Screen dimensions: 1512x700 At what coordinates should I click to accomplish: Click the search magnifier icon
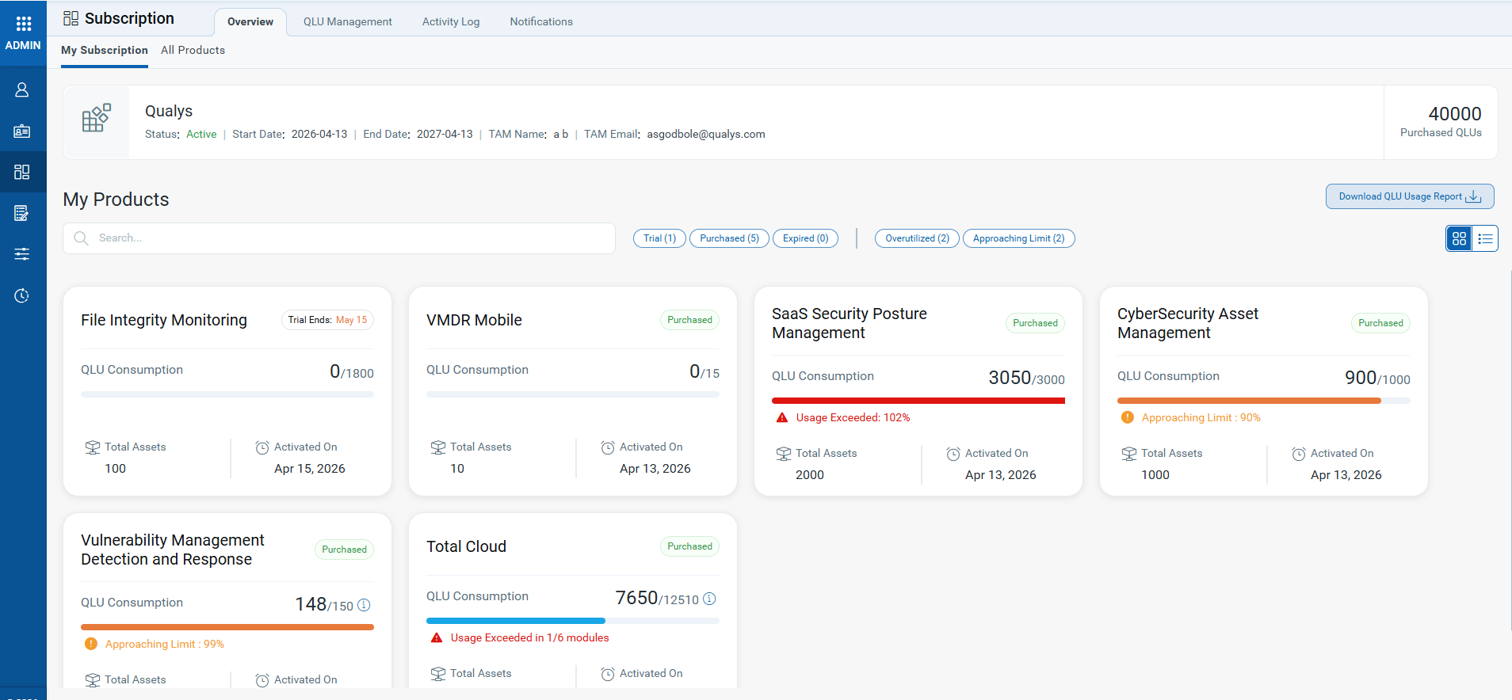coord(81,238)
